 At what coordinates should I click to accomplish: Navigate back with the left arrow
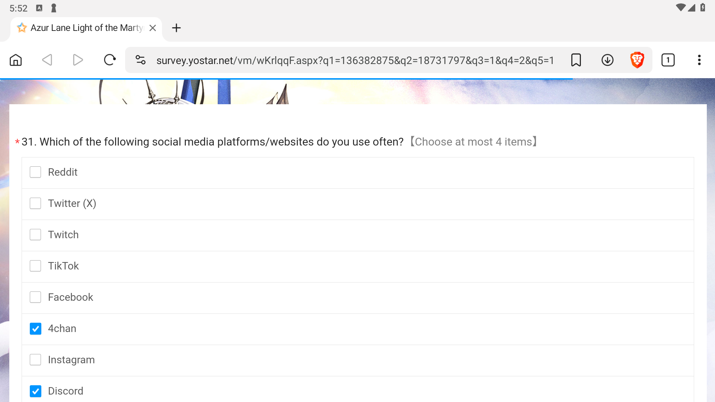[47, 60]
